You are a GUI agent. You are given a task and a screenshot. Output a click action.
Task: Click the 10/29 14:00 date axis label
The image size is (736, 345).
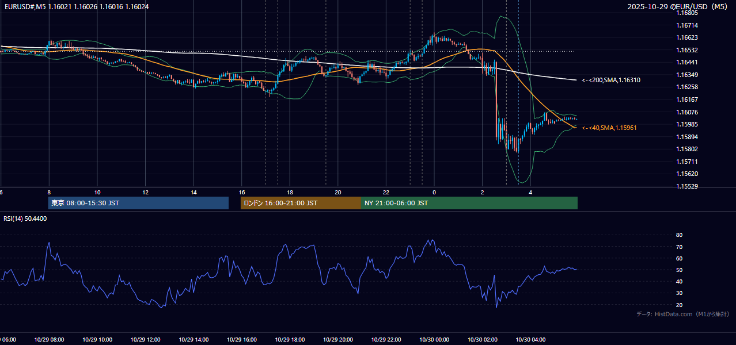point(194,339)
